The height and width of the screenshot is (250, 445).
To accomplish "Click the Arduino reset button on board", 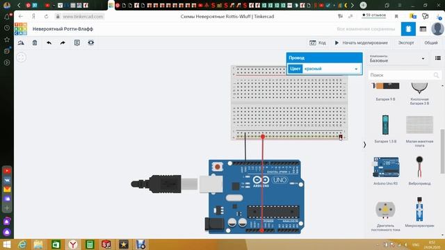I will [x=218, y=167].
